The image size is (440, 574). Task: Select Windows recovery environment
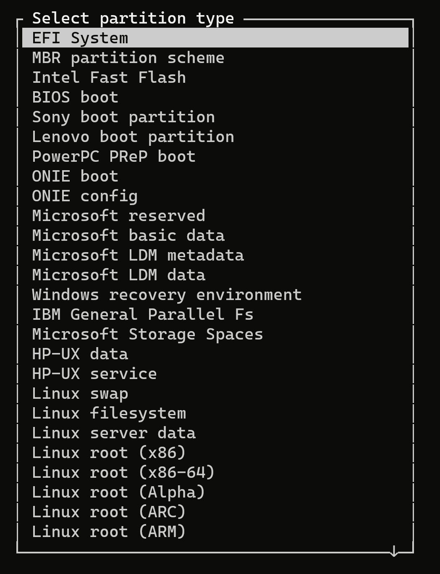[x=167, y=295]
